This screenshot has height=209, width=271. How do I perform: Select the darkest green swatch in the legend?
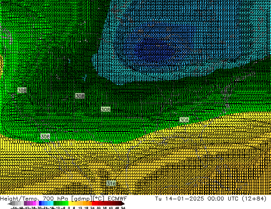coord(55,203)
